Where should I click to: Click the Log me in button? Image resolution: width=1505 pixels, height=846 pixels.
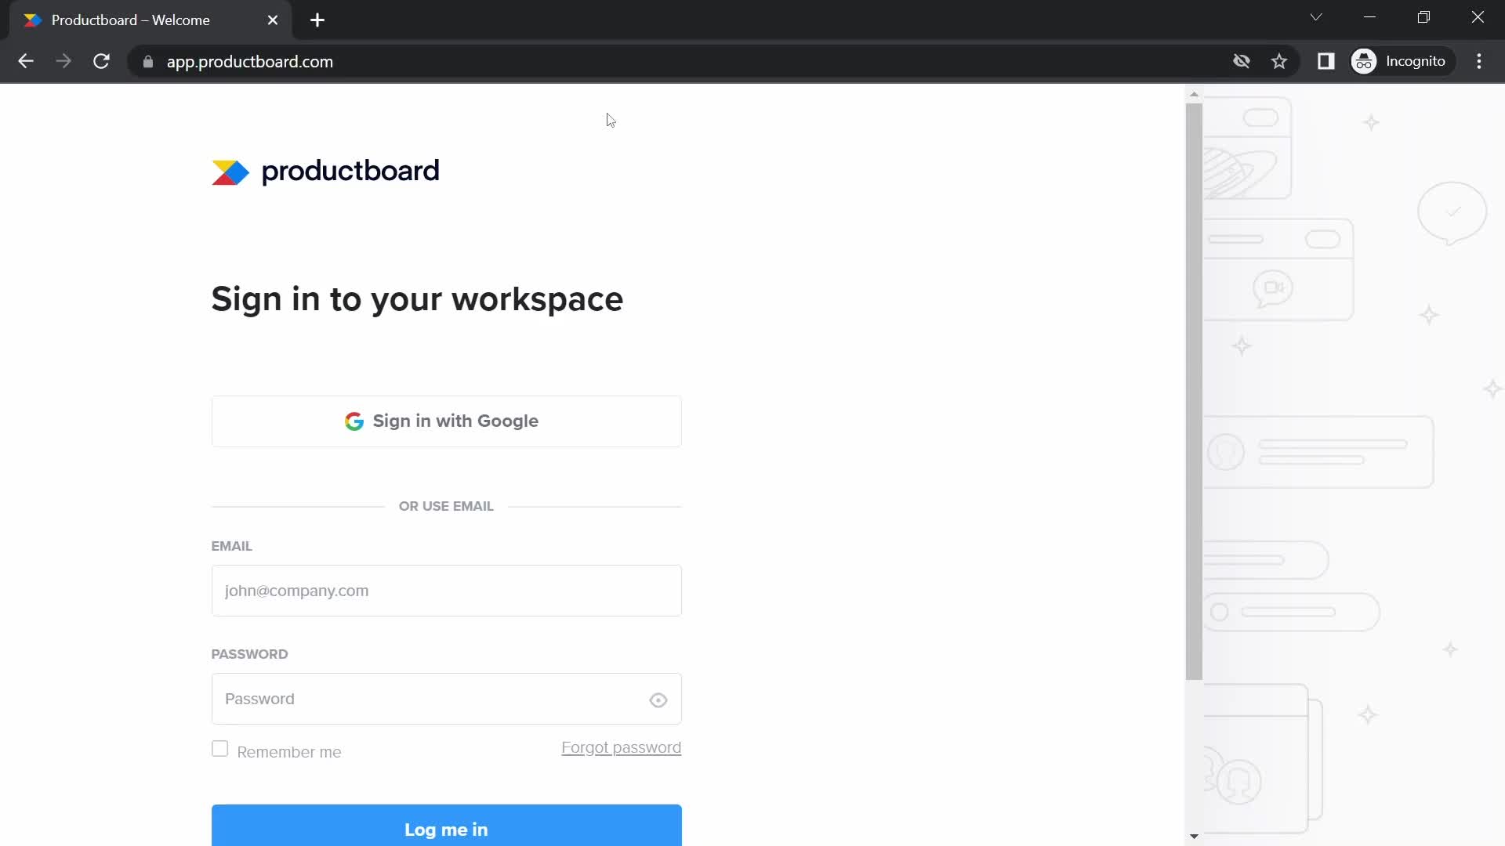point(445,830)
